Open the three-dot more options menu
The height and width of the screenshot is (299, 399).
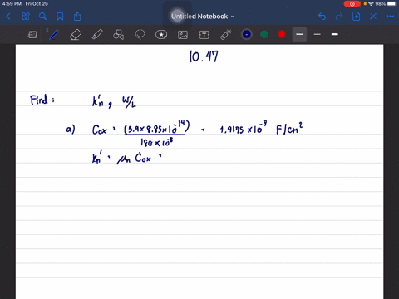coord(390,17)
